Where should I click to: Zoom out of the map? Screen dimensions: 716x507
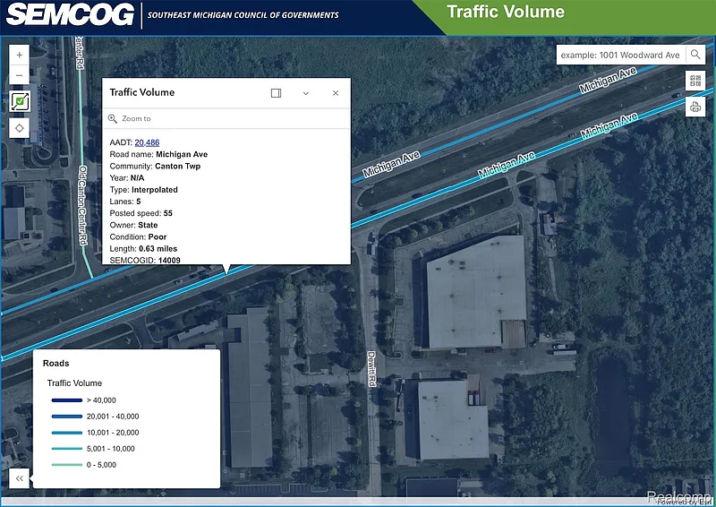20,76
